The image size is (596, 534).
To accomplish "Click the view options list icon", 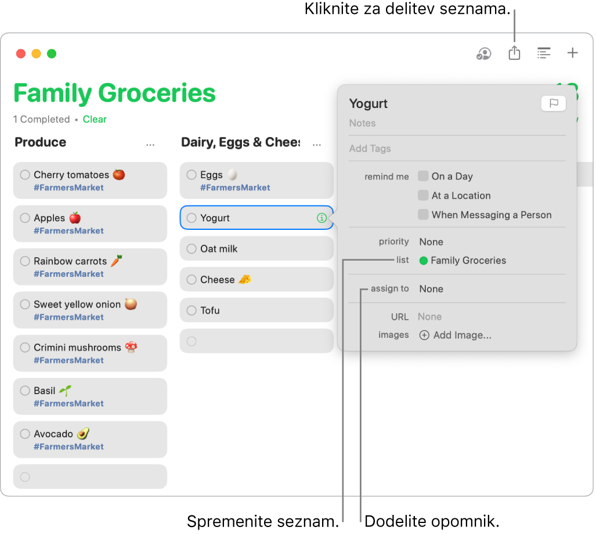I will coord(544,53).
